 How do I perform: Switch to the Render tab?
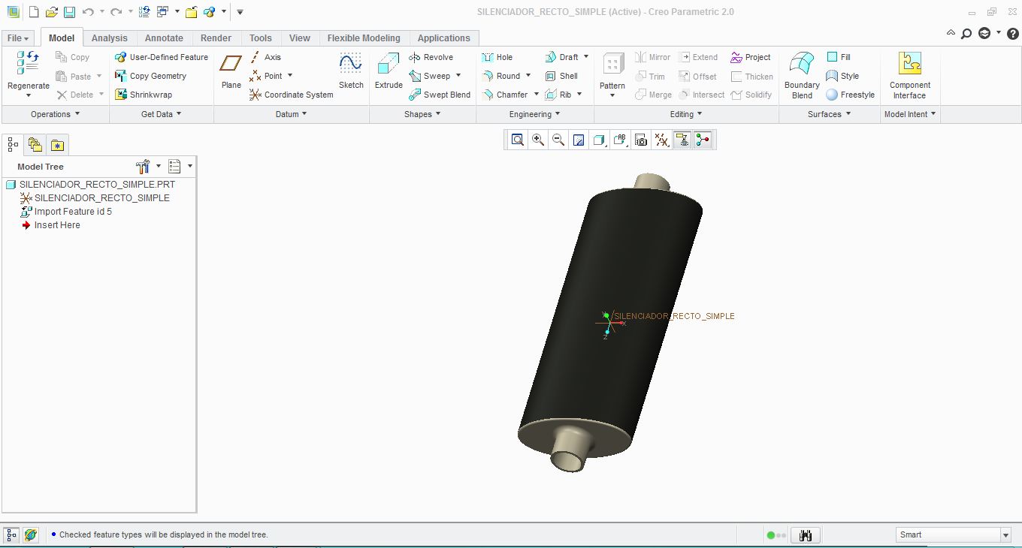point(216,38)
